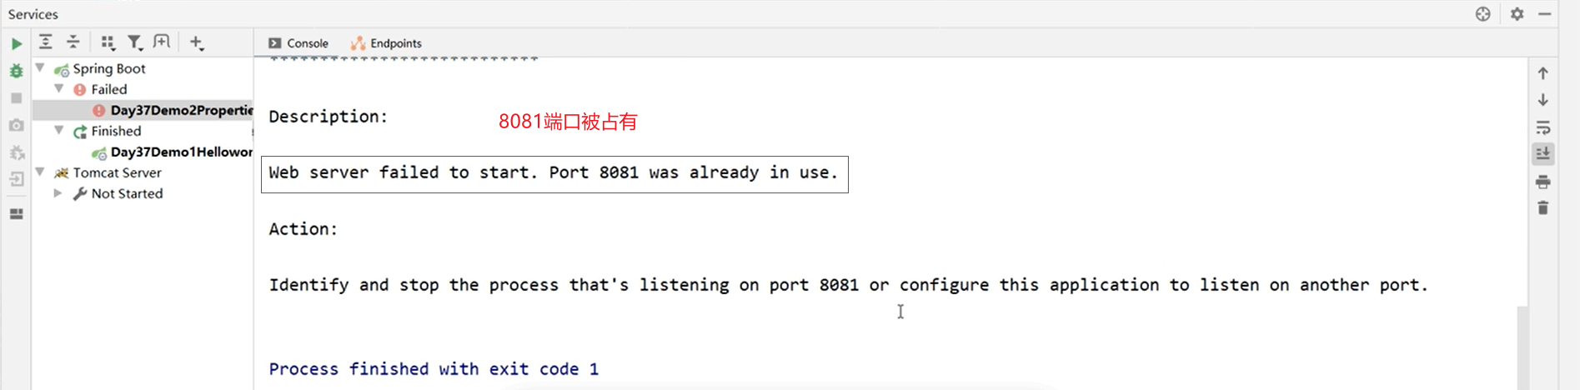Clear console output with trash icon

[1543, 207]
